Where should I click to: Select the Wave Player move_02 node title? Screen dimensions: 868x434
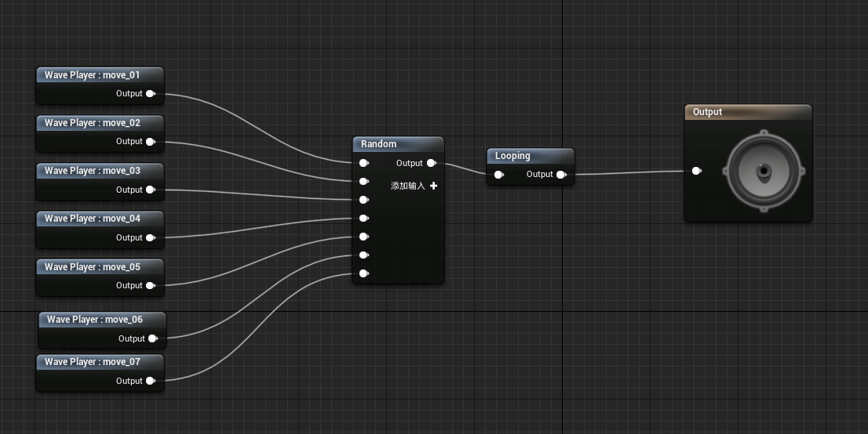coord(93,123)
